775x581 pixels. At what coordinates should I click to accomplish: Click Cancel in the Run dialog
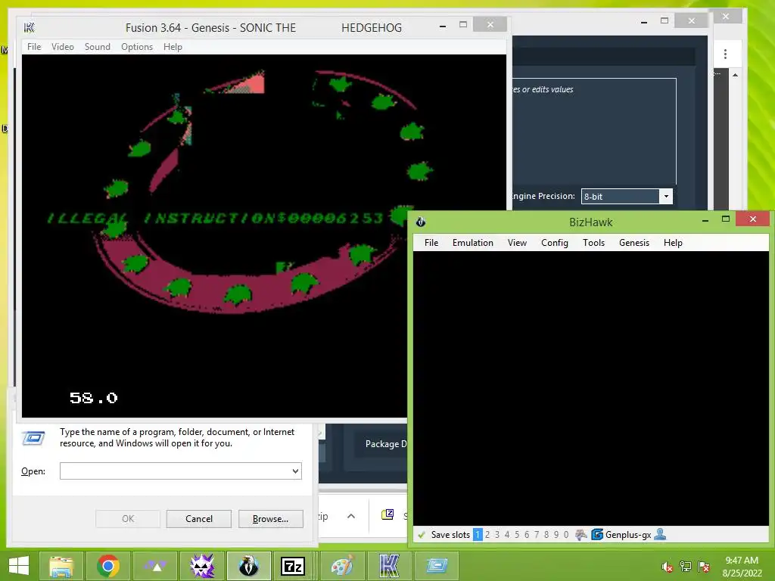(x=199, y=519)
